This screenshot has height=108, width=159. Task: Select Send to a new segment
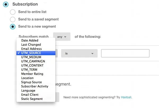(x=12, y=27)
